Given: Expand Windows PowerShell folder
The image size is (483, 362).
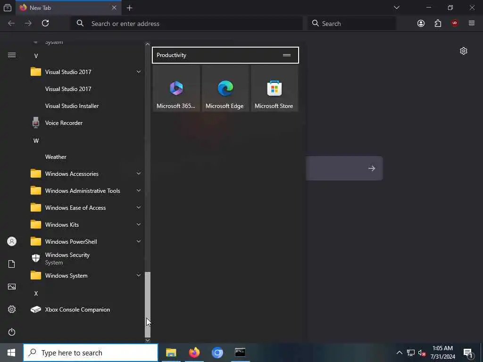Looking at the screenshot, I should 86,242.
